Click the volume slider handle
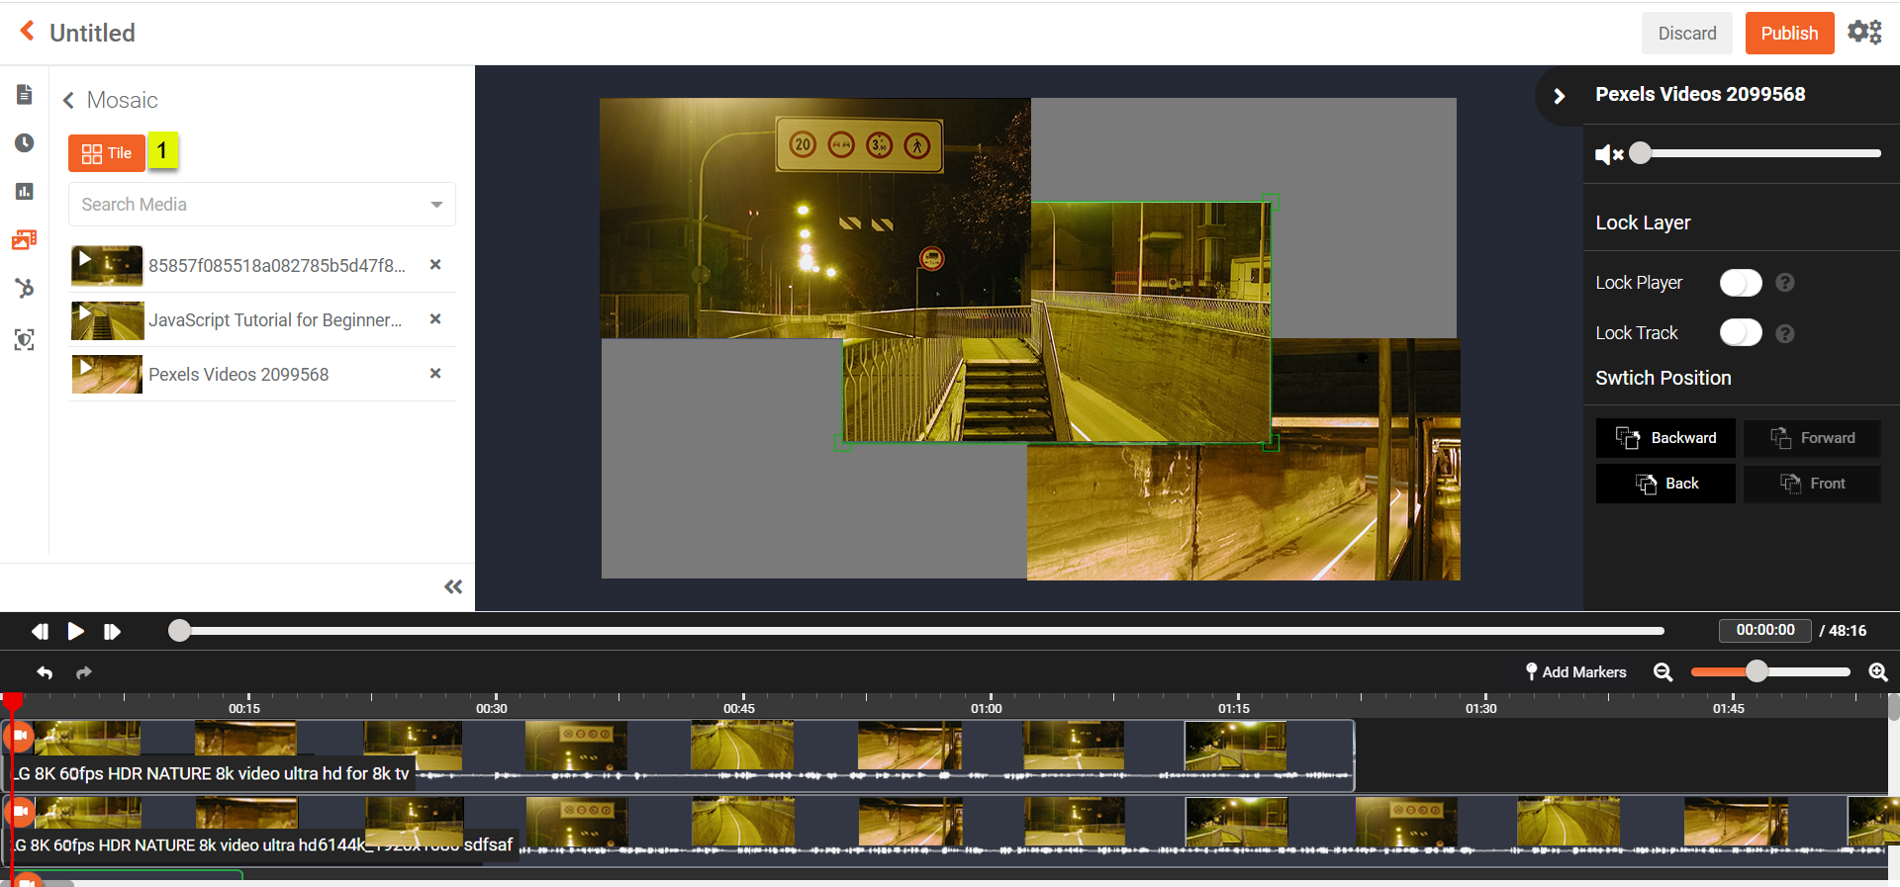Viewport: 1900px width, 887px height. 1641,153
